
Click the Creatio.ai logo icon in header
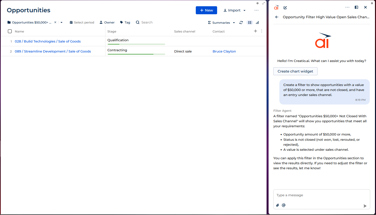click(276, 7)
